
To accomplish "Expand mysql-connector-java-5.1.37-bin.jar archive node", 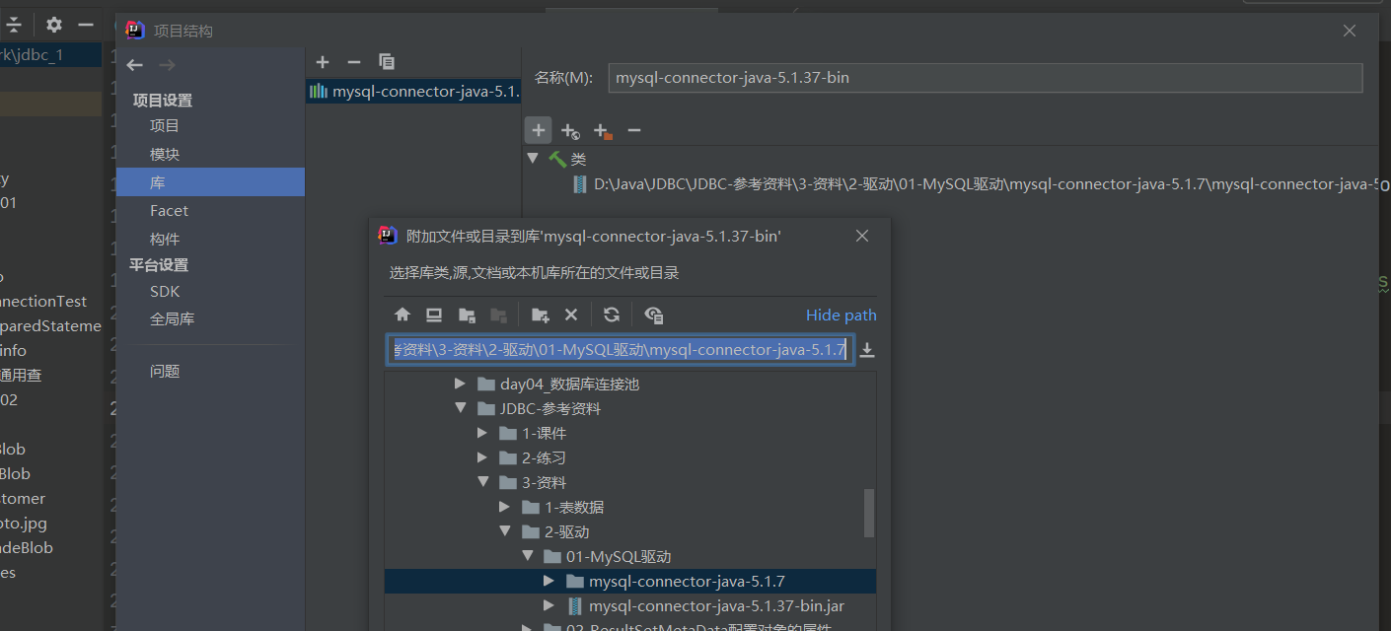I will click(549, 605).
